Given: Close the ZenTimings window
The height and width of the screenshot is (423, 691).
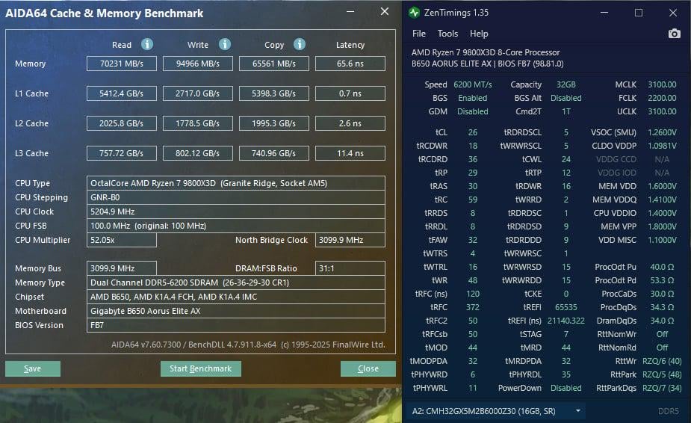Looking at the screenshot, I should [x=673, y=13].
